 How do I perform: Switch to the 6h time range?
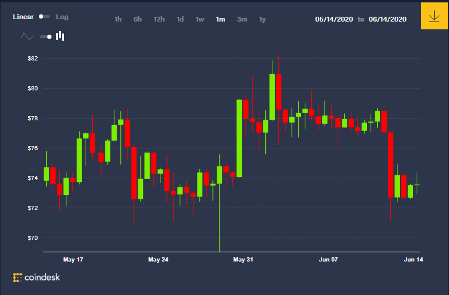[138, 19]
